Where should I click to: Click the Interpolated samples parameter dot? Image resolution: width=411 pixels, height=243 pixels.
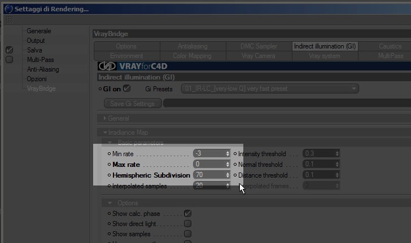[110, 186]
